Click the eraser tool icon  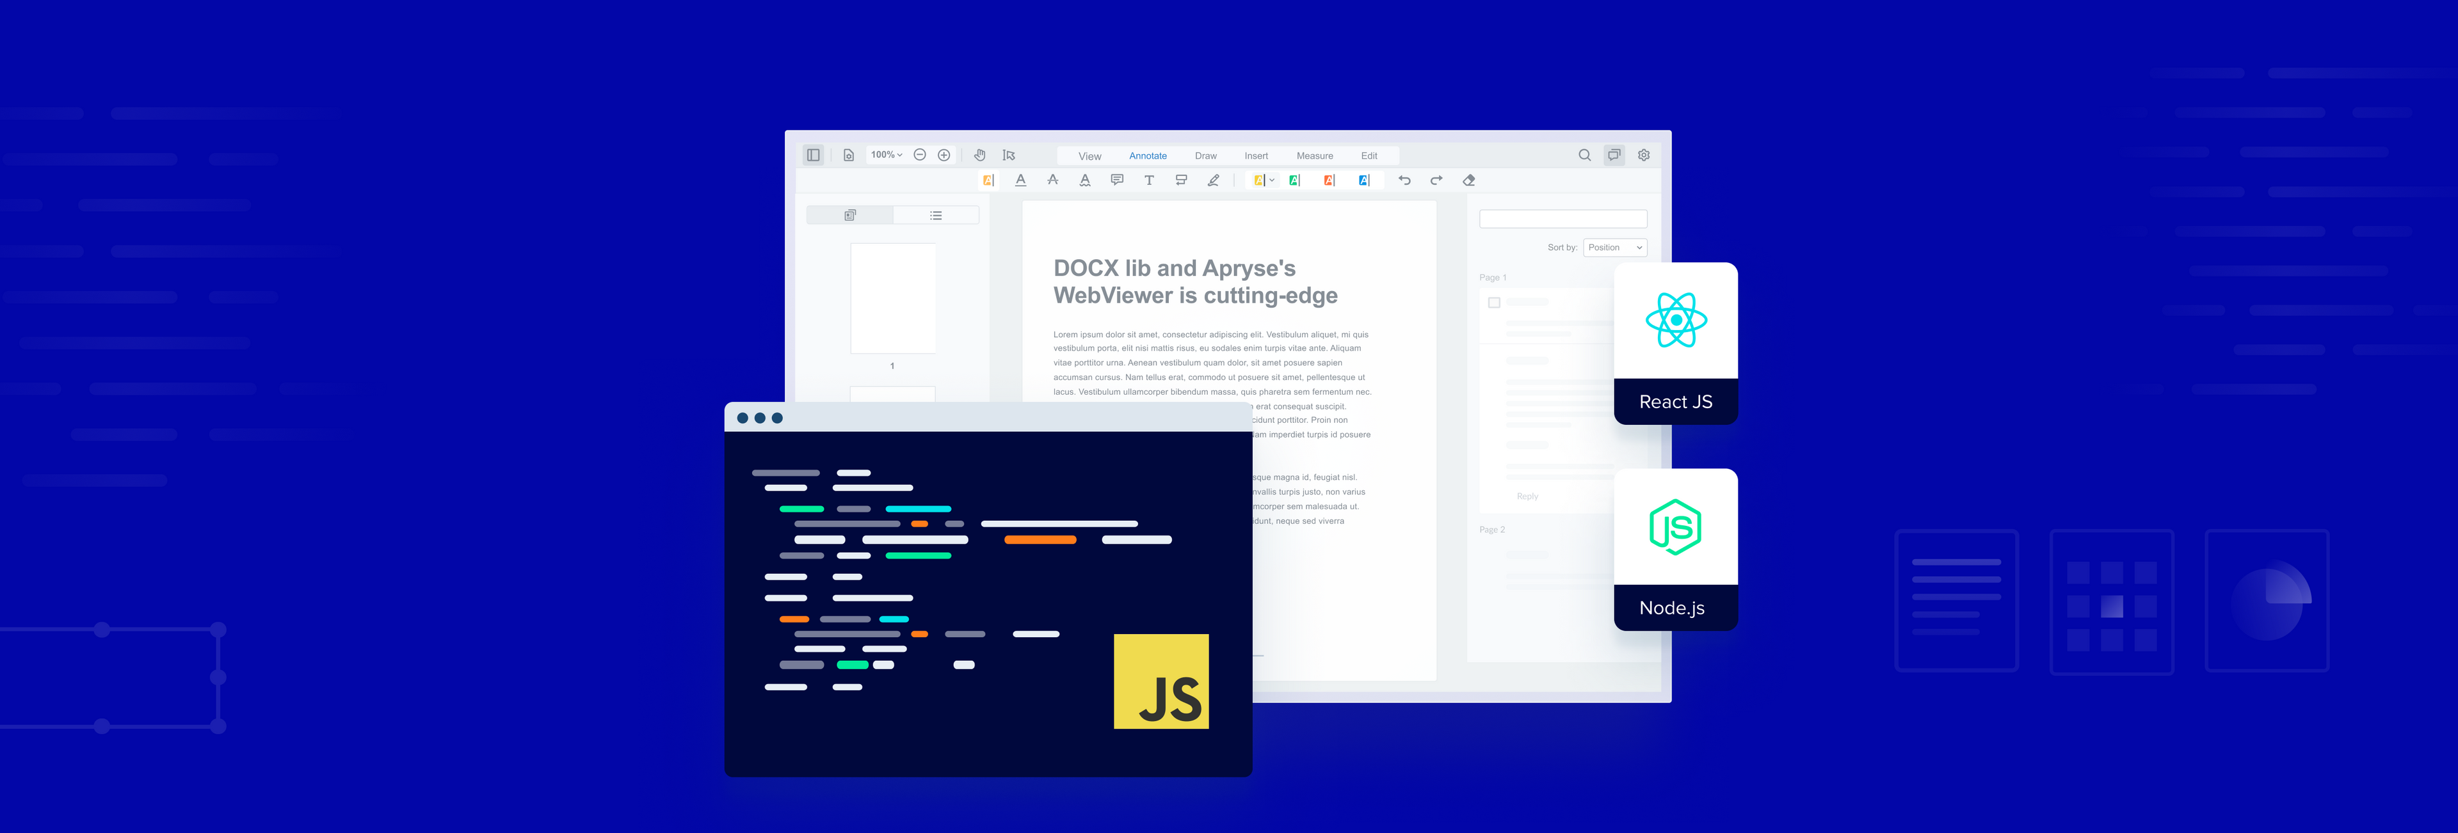[x=1468, y=179]
